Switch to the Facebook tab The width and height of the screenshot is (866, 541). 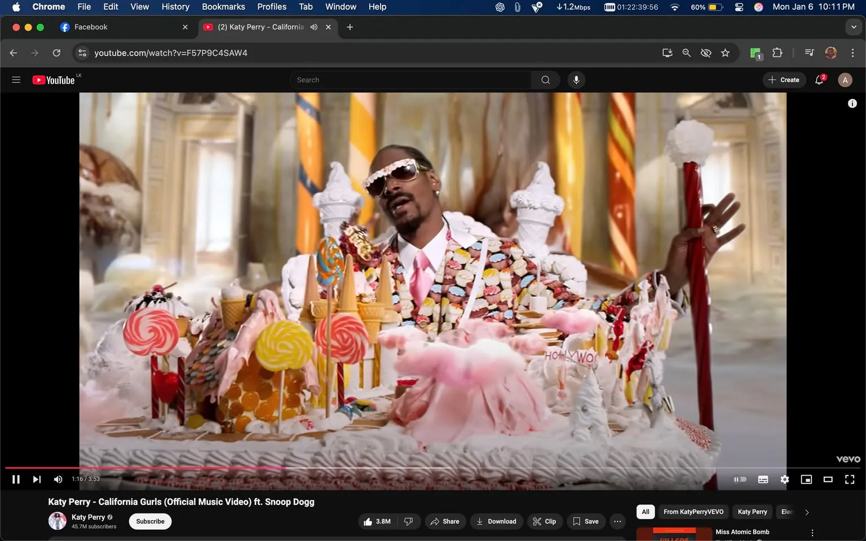(92, 26)
